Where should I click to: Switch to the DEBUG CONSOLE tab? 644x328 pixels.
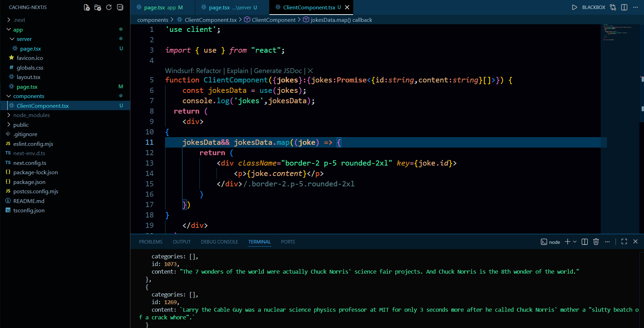219,241
